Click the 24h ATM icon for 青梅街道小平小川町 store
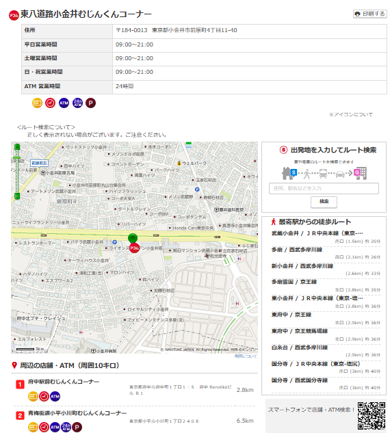This screenshot has height=433, width=390. tap(66, 428)
